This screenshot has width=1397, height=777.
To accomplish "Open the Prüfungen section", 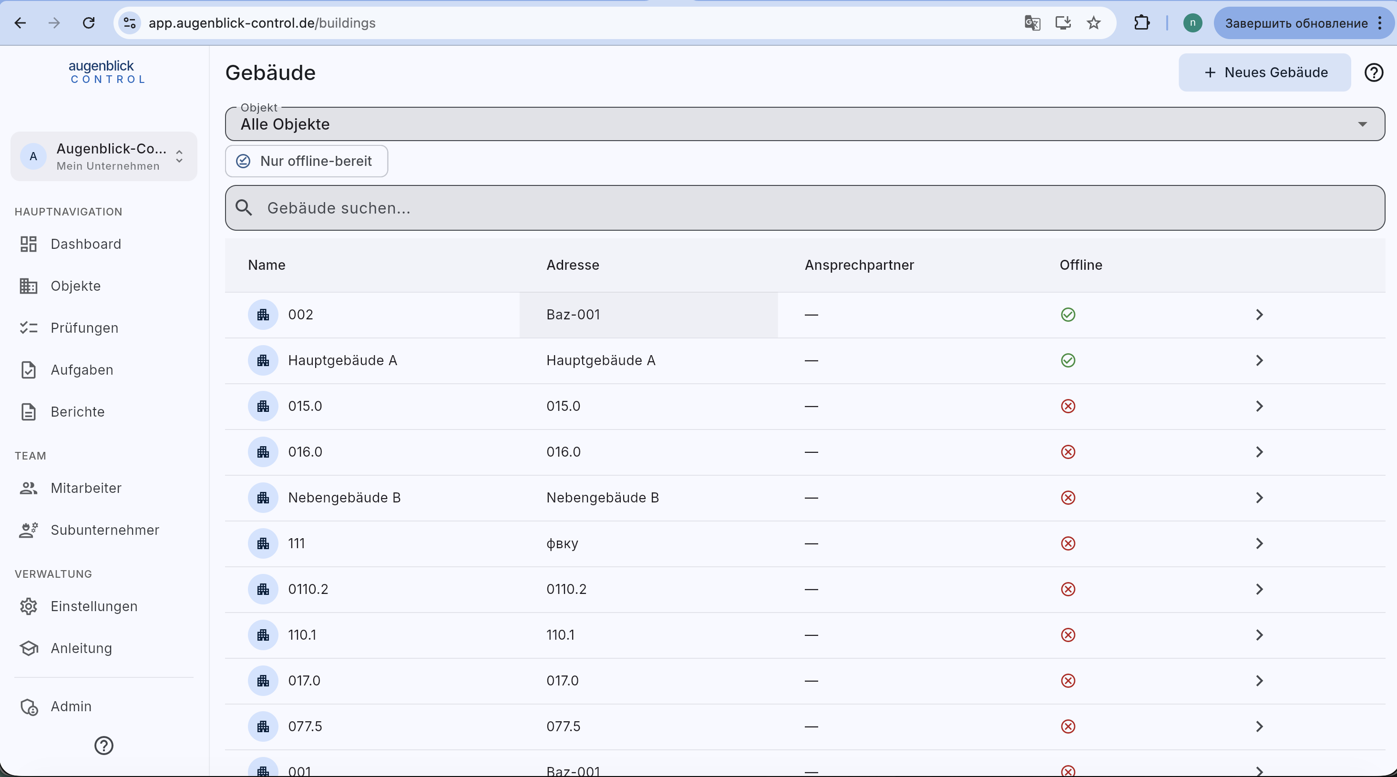I will tap(103, 327).
